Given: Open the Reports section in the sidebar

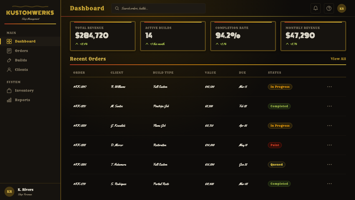Looking at the screenshot, I should pos(30,100).
